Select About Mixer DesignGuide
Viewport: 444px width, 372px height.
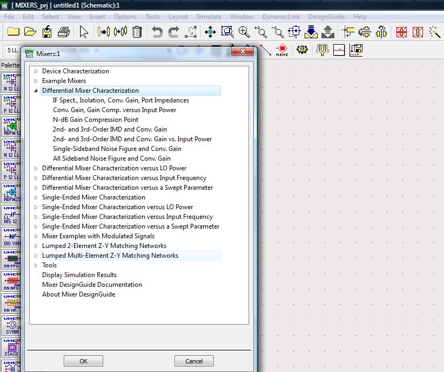click(78, 294)
